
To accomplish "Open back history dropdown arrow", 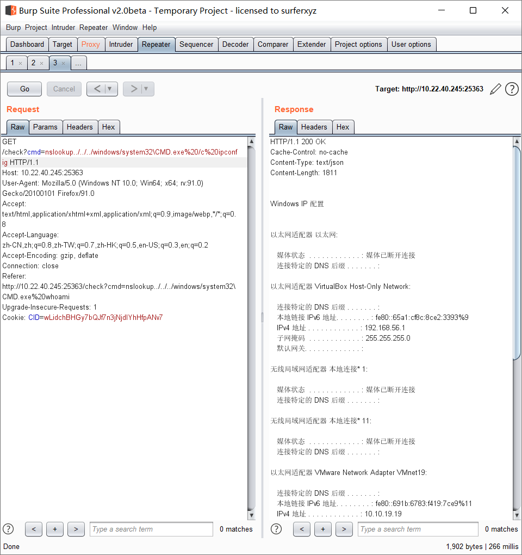I will click(x=110, y=89).
